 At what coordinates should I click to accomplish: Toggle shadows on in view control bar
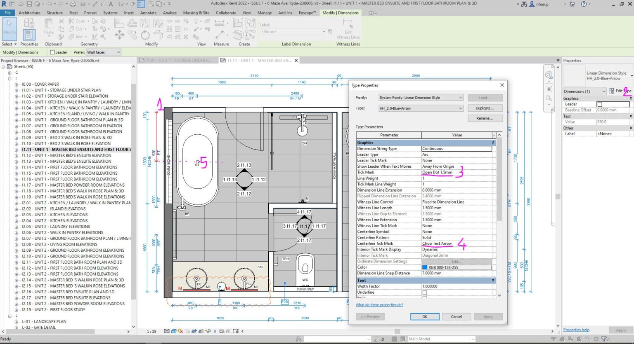pyautogui.click(x=180, y=331)
